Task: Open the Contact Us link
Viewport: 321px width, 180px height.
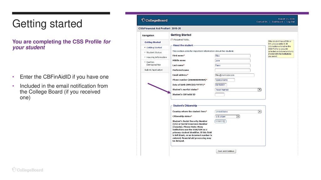Action: coord(262,22)
